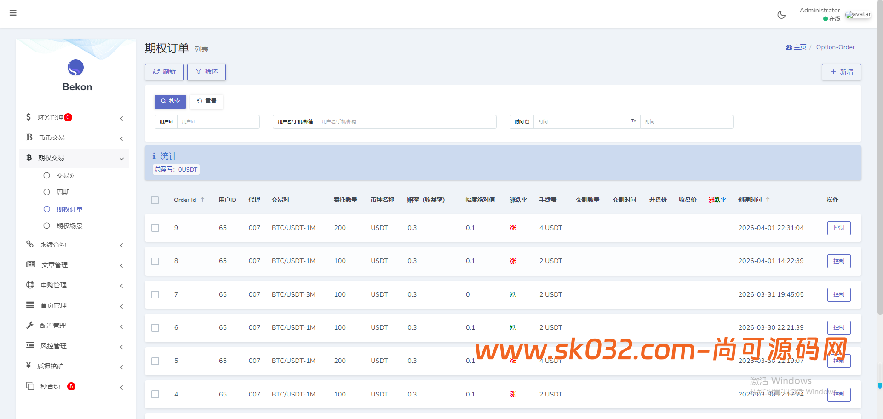The image size is (883, 419).
Task: Select all orders with header checkbox
Action: pos(155,200)
